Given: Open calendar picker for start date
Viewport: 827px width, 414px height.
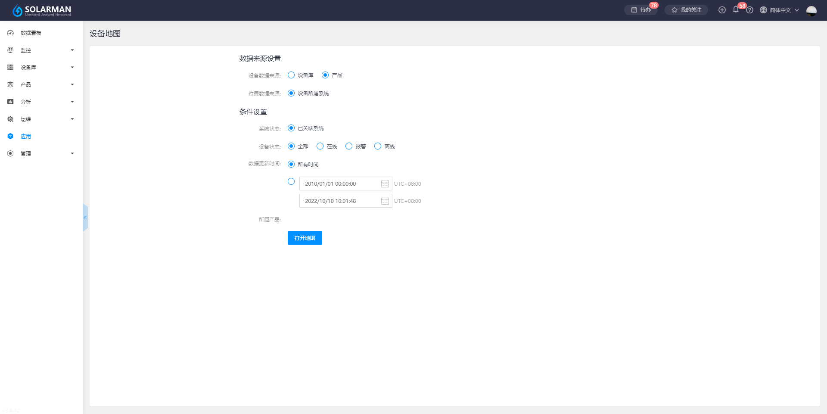Looking at the screenshot, I should coord(385,184).
